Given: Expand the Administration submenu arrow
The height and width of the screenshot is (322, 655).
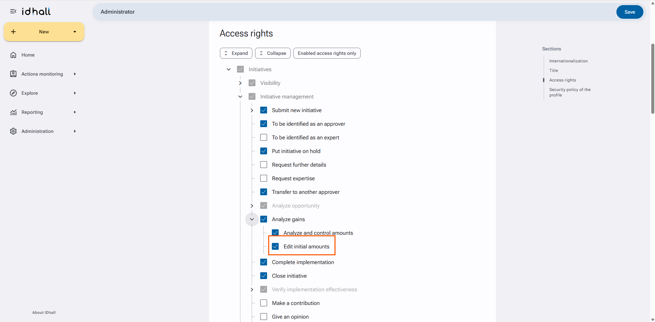Looking at the screenshot, I should tap(75, 131).
